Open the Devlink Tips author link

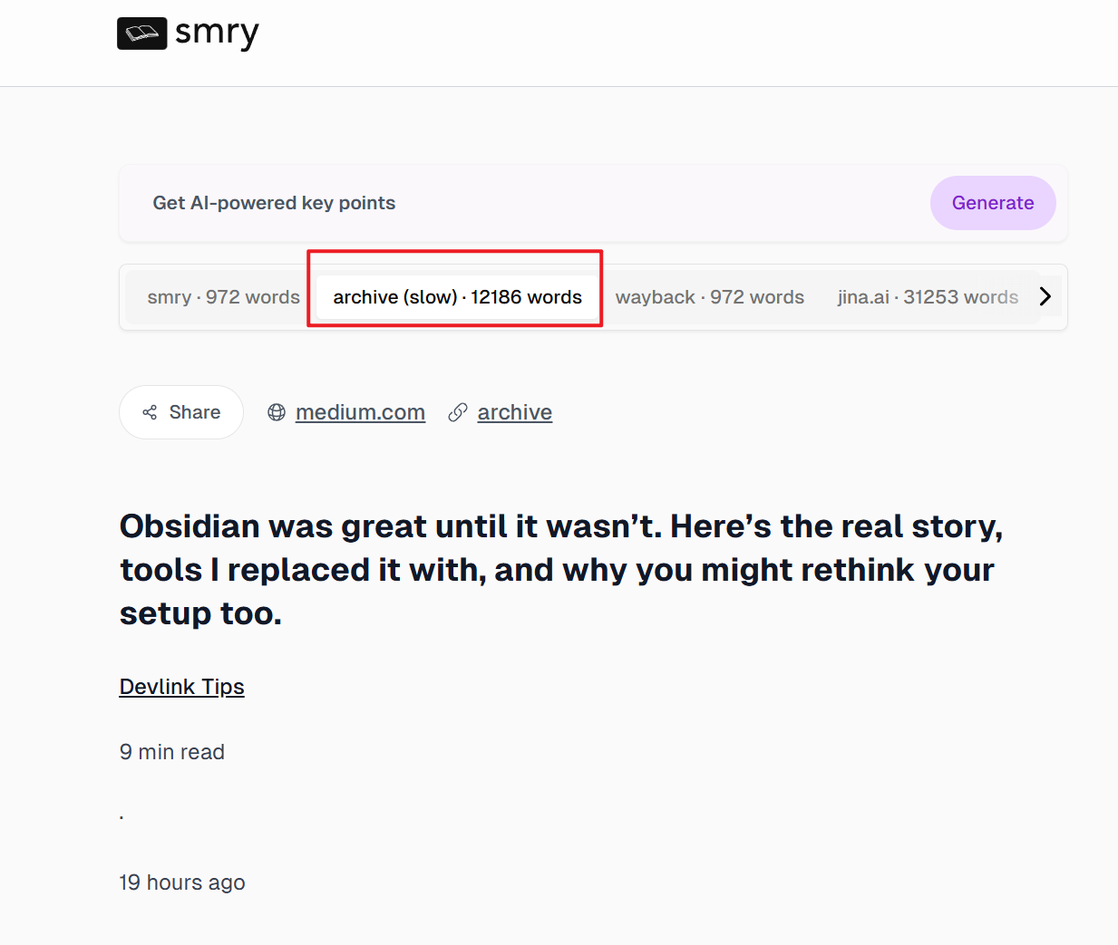click(x=182, y=687)
